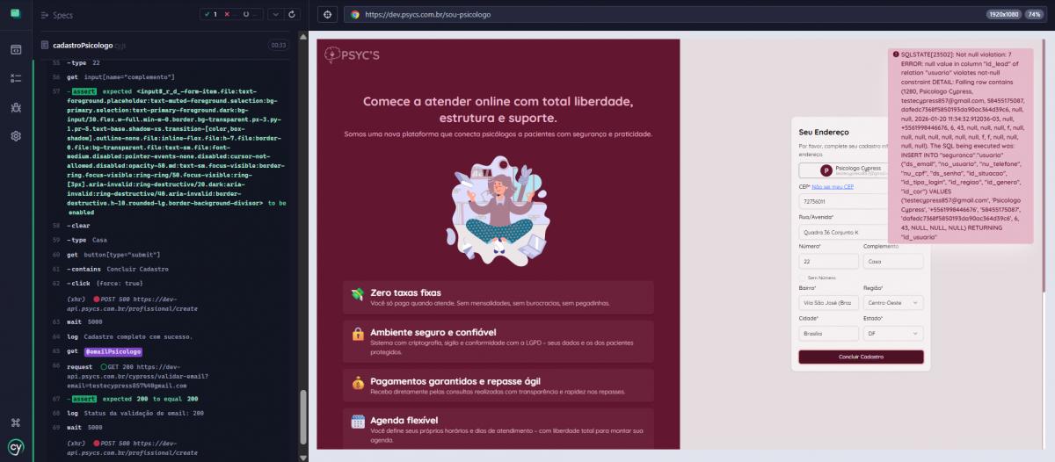Check the "Sem Número" checkbox

pyautogui.click(x=802, y=278)
